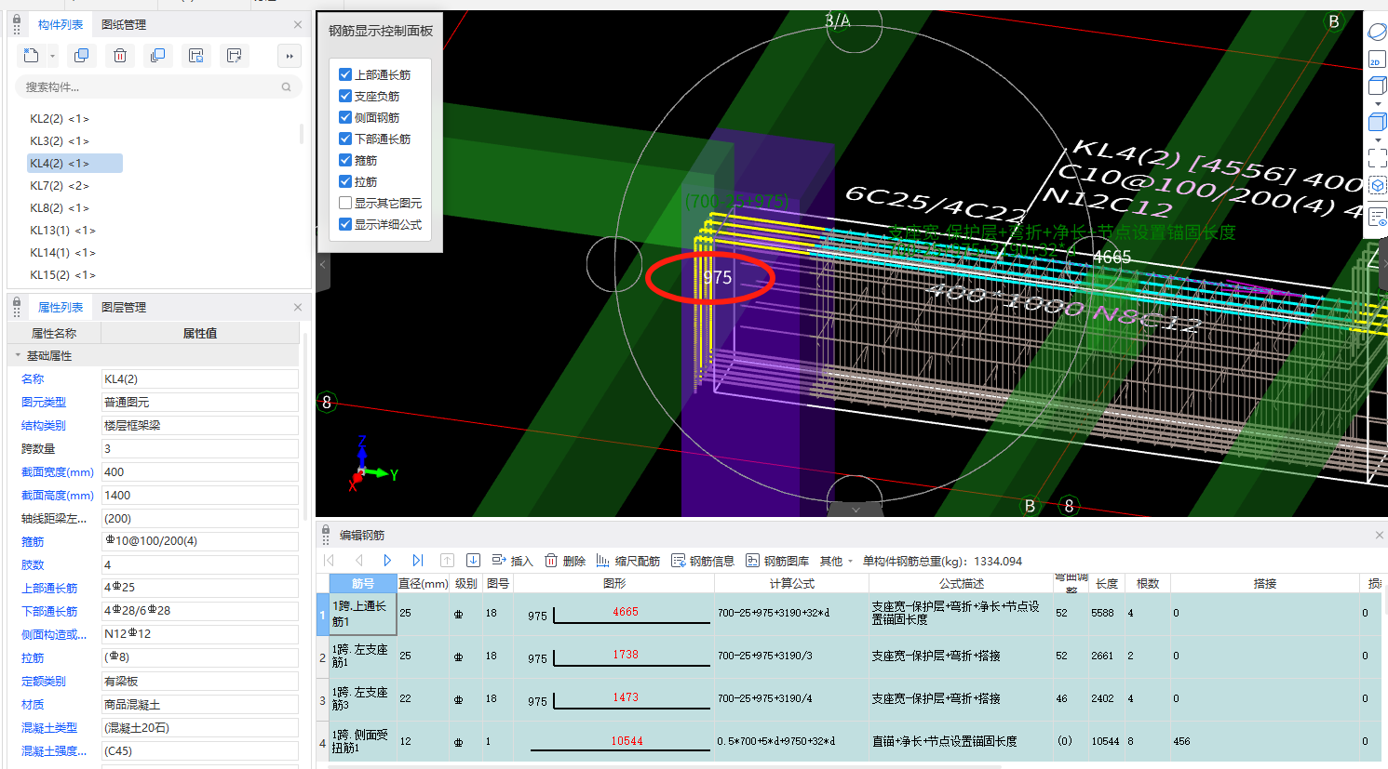Click the dynamic orbit view icon
The height and width of the screenshot is (769, 1388).
(1377, 33)
